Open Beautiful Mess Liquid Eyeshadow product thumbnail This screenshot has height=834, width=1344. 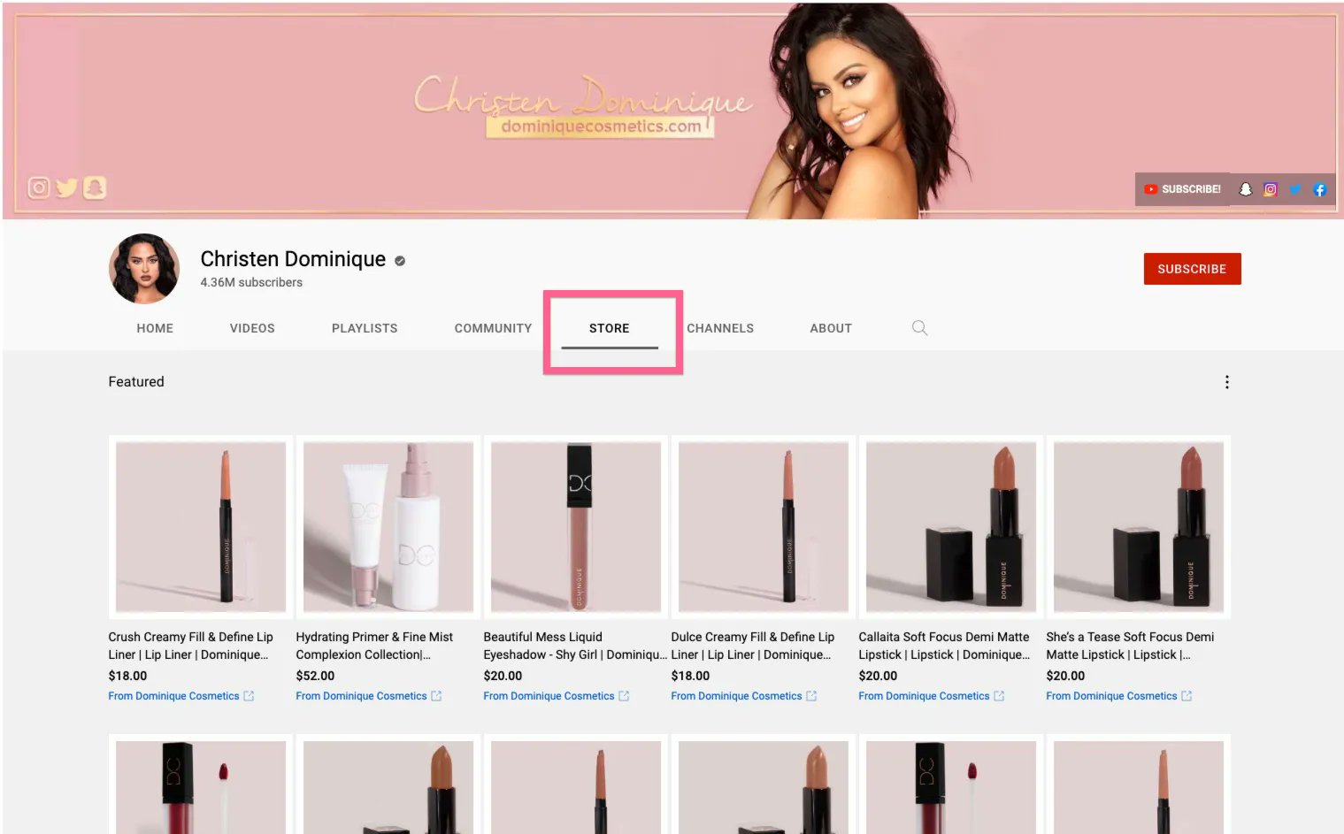(x=576, y=526)
